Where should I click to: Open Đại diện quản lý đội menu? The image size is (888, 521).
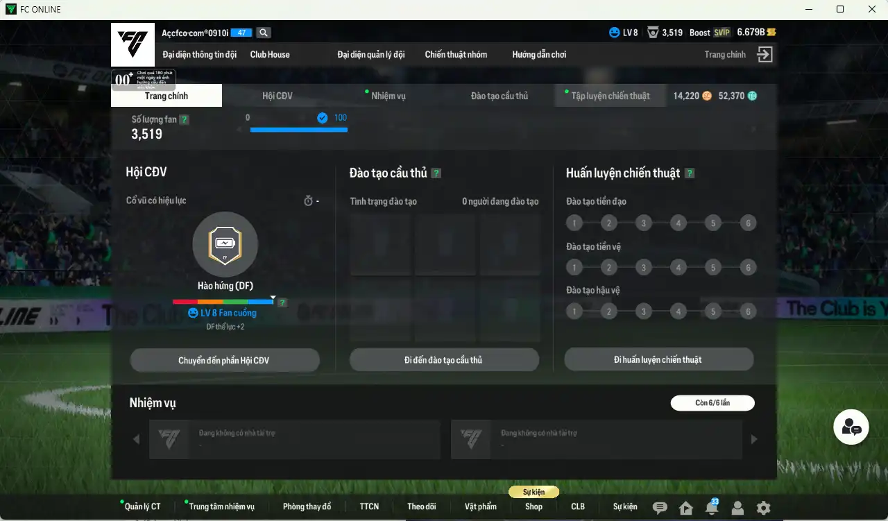point(371,54)
